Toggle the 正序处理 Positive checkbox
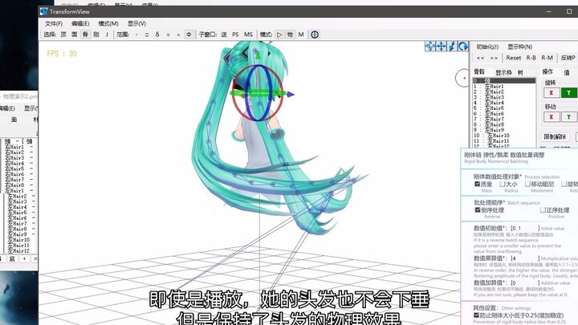This screenshot has height=325, width=578. (543, 209)
